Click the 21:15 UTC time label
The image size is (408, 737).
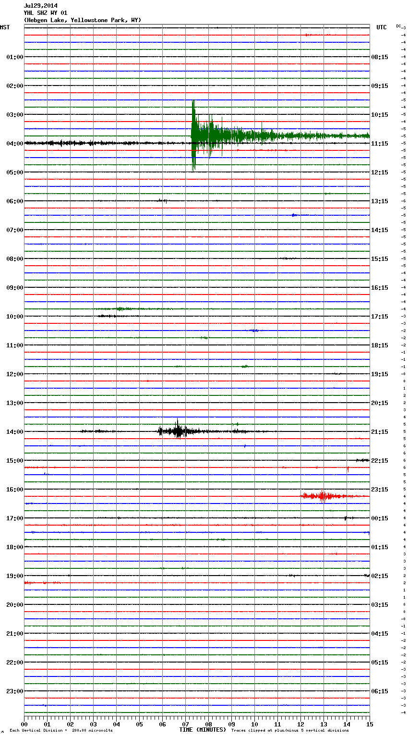(380, 431)
